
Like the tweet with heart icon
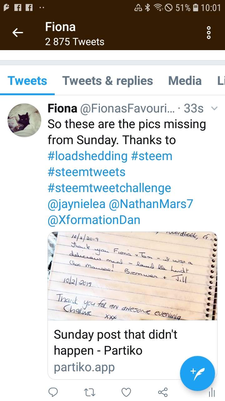tap(126, 392)
